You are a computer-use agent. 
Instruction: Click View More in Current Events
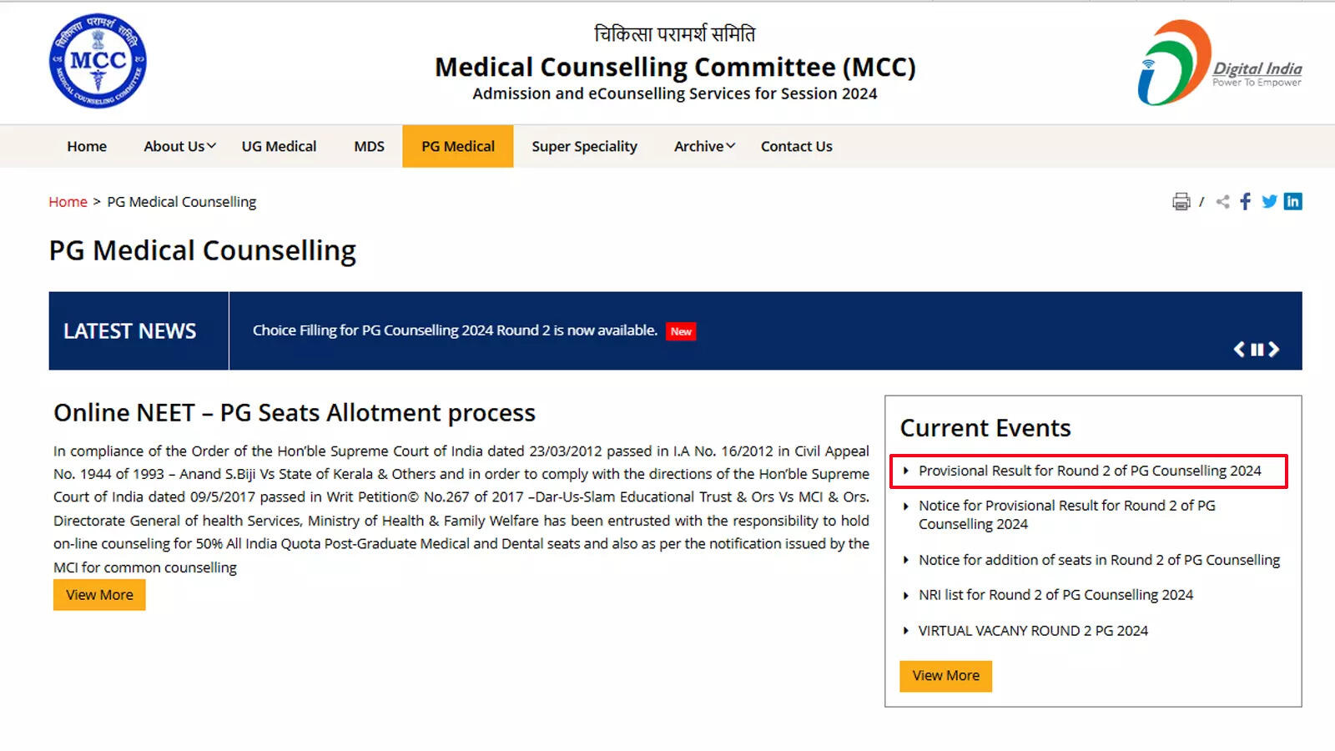[945, 675]
